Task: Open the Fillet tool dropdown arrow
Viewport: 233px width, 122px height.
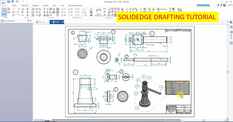Action: pos(21,15)
